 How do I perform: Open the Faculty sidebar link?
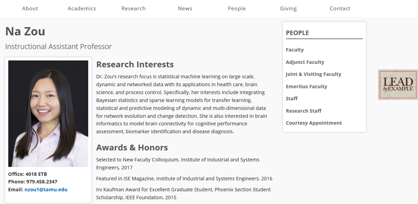click(x=295, y=50)
